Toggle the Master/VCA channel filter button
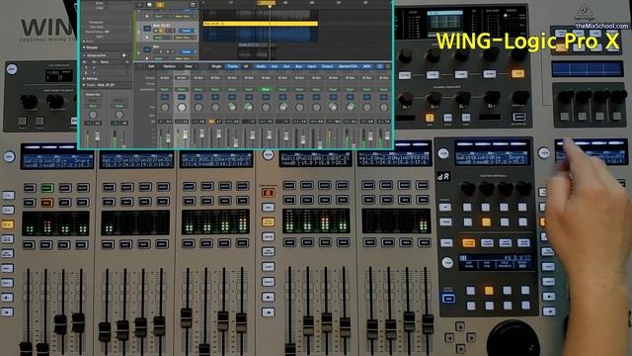 coord(348,66)
